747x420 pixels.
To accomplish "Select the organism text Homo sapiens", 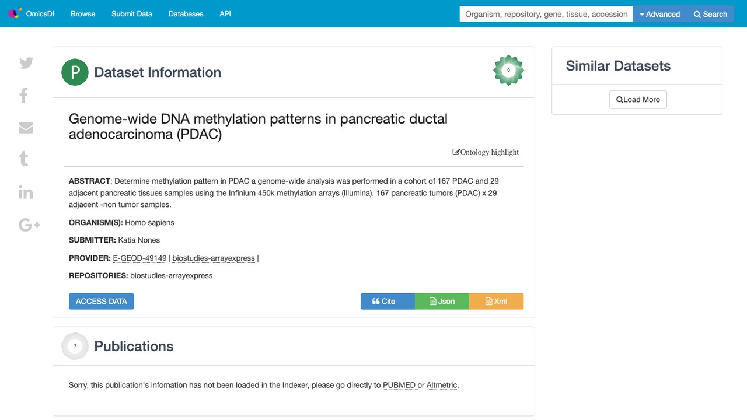I will [x=149, y=222].
